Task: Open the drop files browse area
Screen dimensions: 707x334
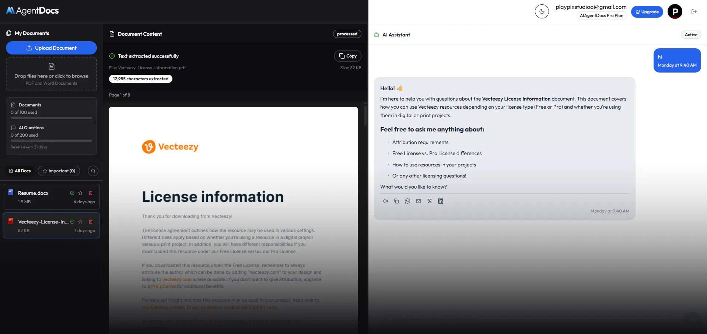Action: (51, 74)
